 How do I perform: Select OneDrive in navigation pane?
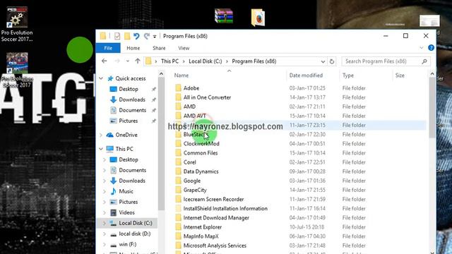click(x=126, y=135)
